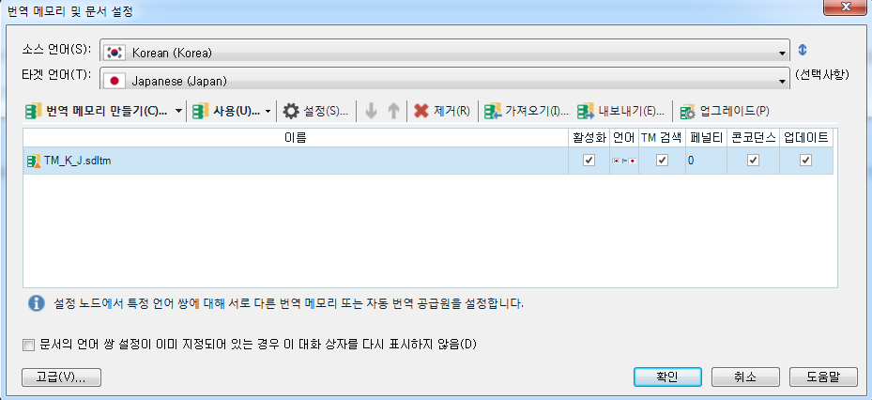Viewport: 872px width, 400px height.
Task: Remove TM using the red X 제거 icon
Action: pos(421,111)
